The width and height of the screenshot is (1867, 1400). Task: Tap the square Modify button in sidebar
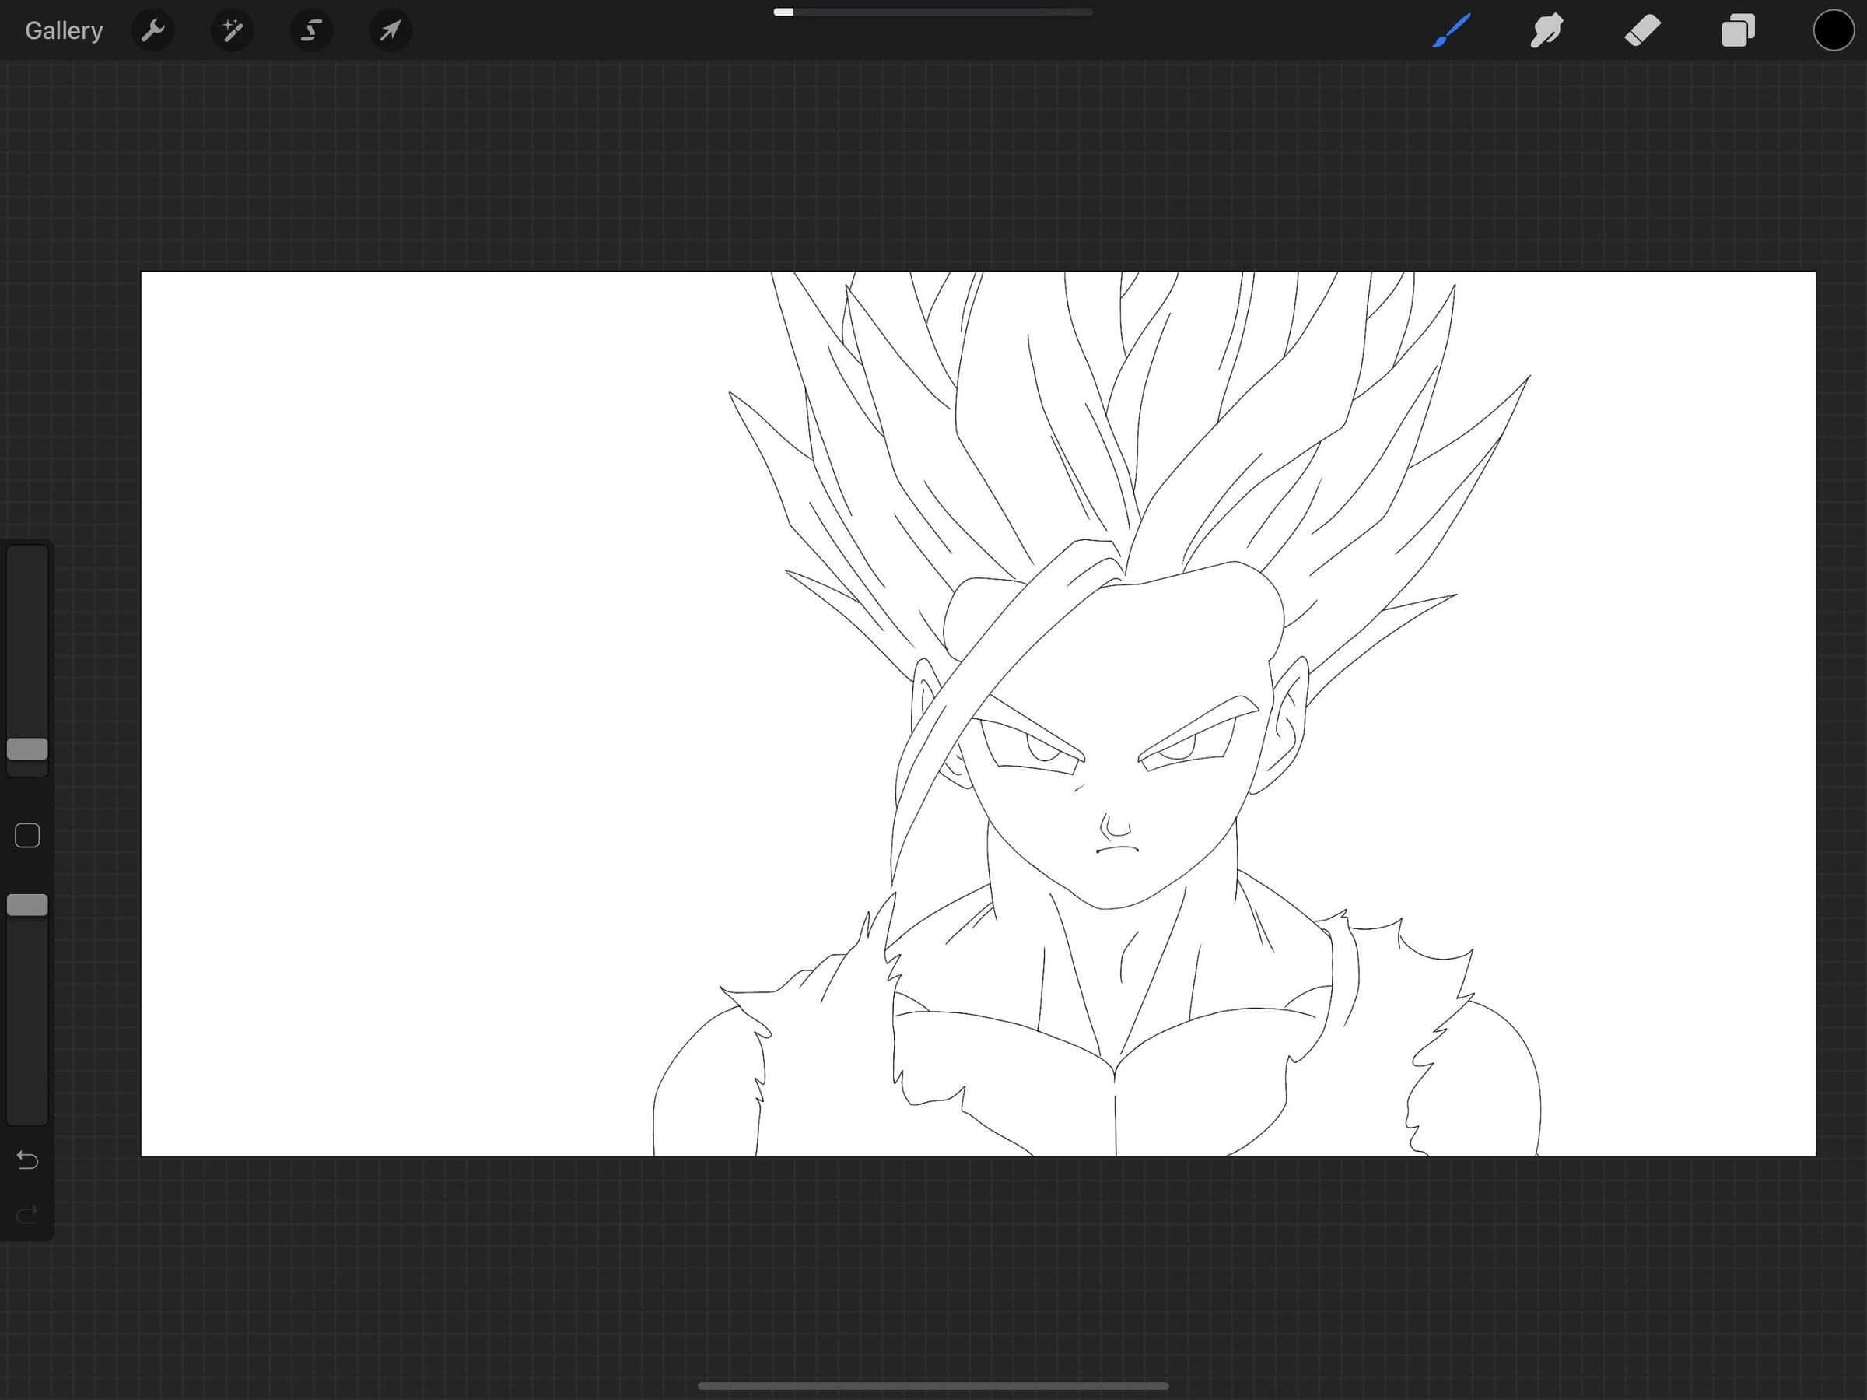pyautogui.click(x=27, y=835)
